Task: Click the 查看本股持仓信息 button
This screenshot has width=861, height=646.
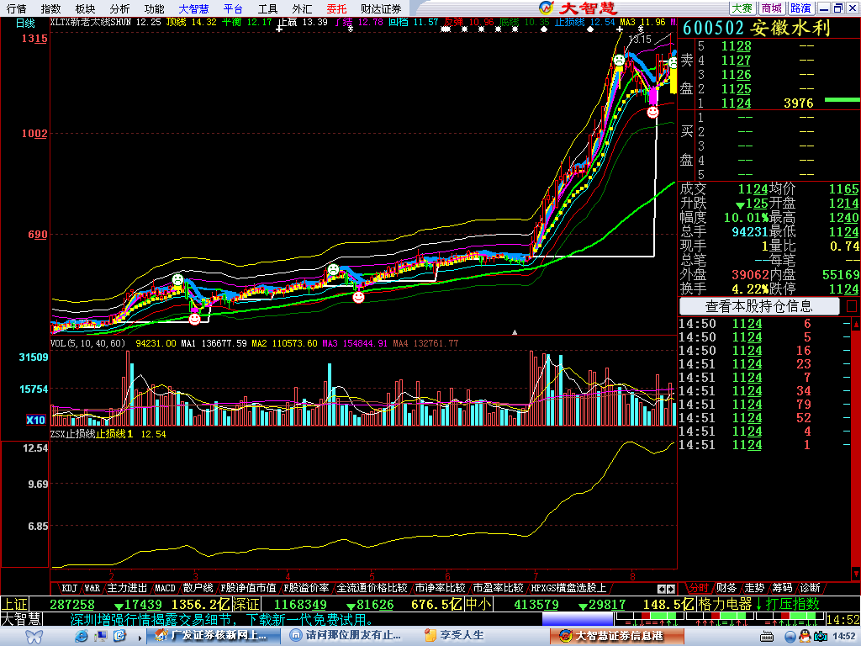Action: (759, 306)
